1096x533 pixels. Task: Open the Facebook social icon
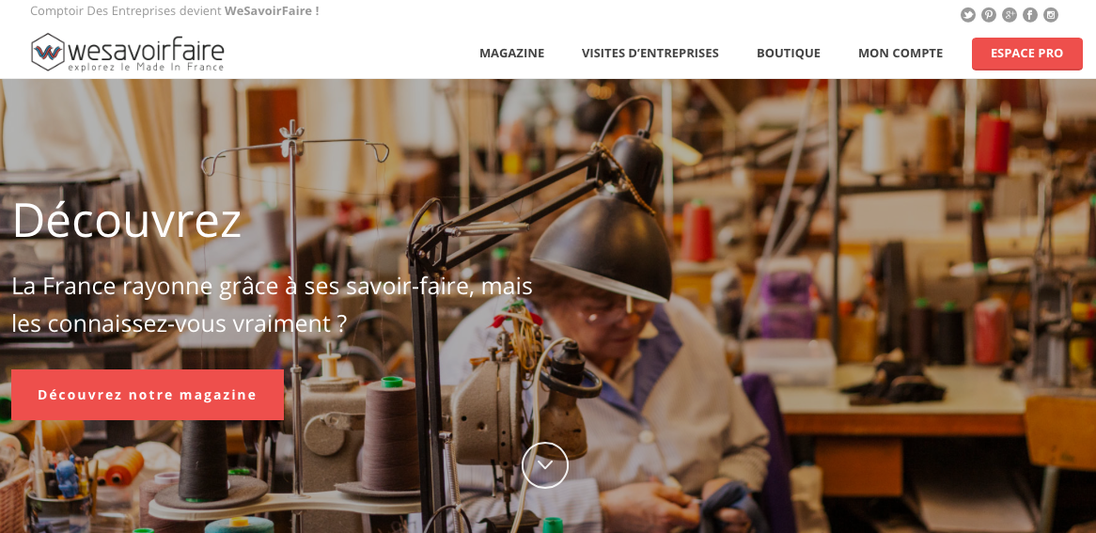[1030, 15]
